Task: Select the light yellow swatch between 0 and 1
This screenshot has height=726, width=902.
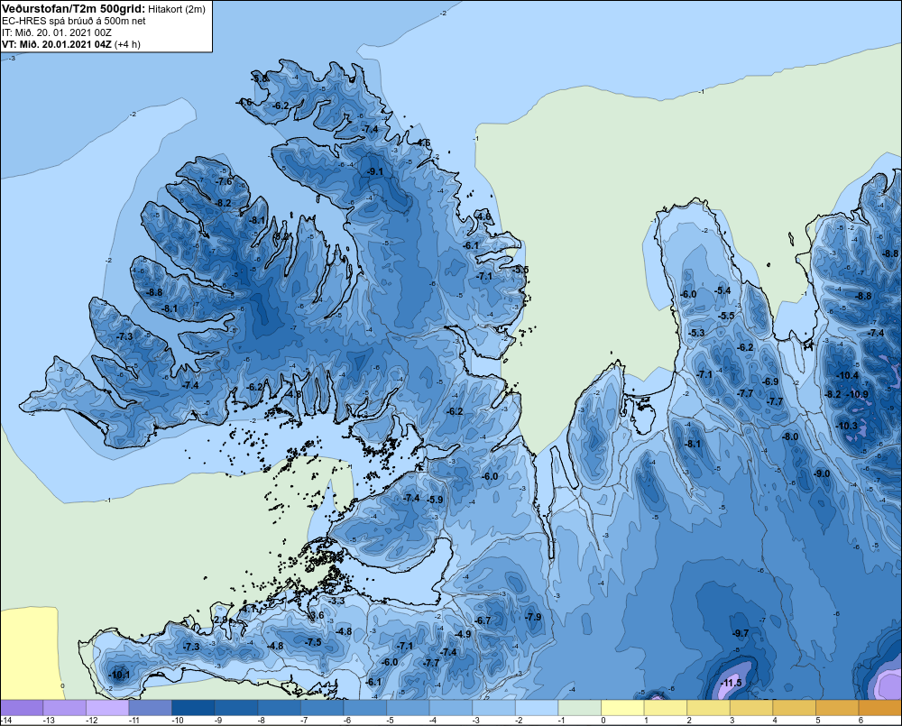Action: 622,708
